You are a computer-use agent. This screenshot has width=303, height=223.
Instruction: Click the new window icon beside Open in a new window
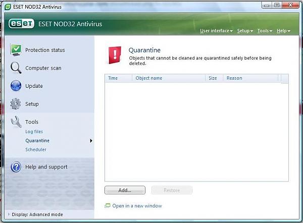tap(108, 206)
